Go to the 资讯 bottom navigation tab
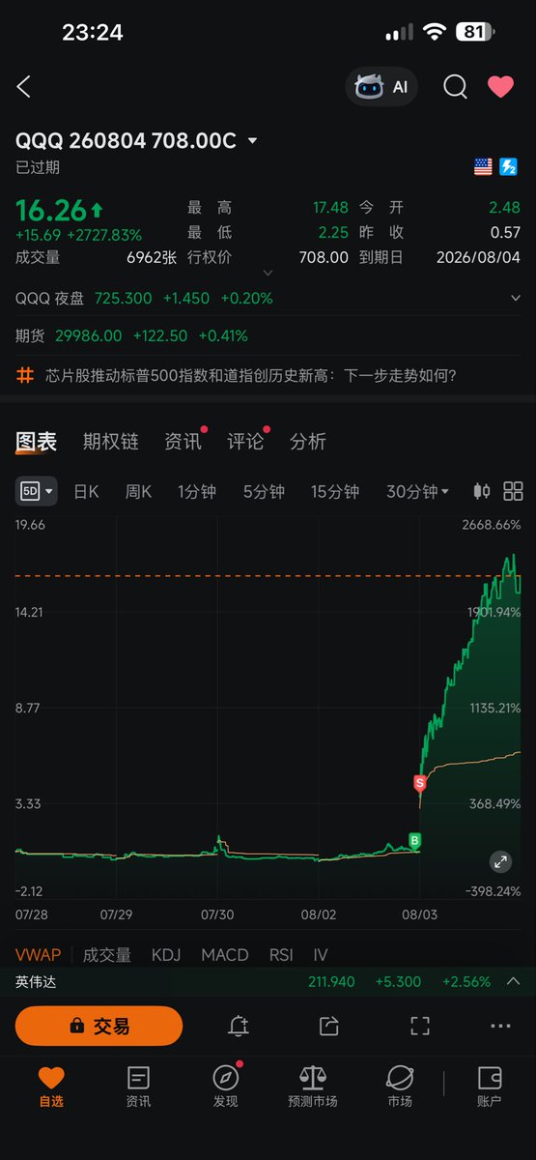Screen dimensions: 536x1160 138,1087
